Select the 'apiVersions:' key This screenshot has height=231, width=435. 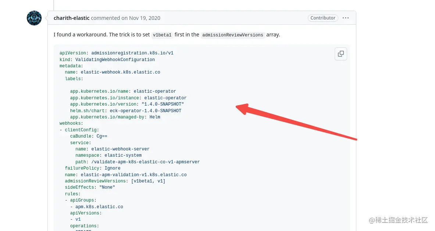coord(86,213)
